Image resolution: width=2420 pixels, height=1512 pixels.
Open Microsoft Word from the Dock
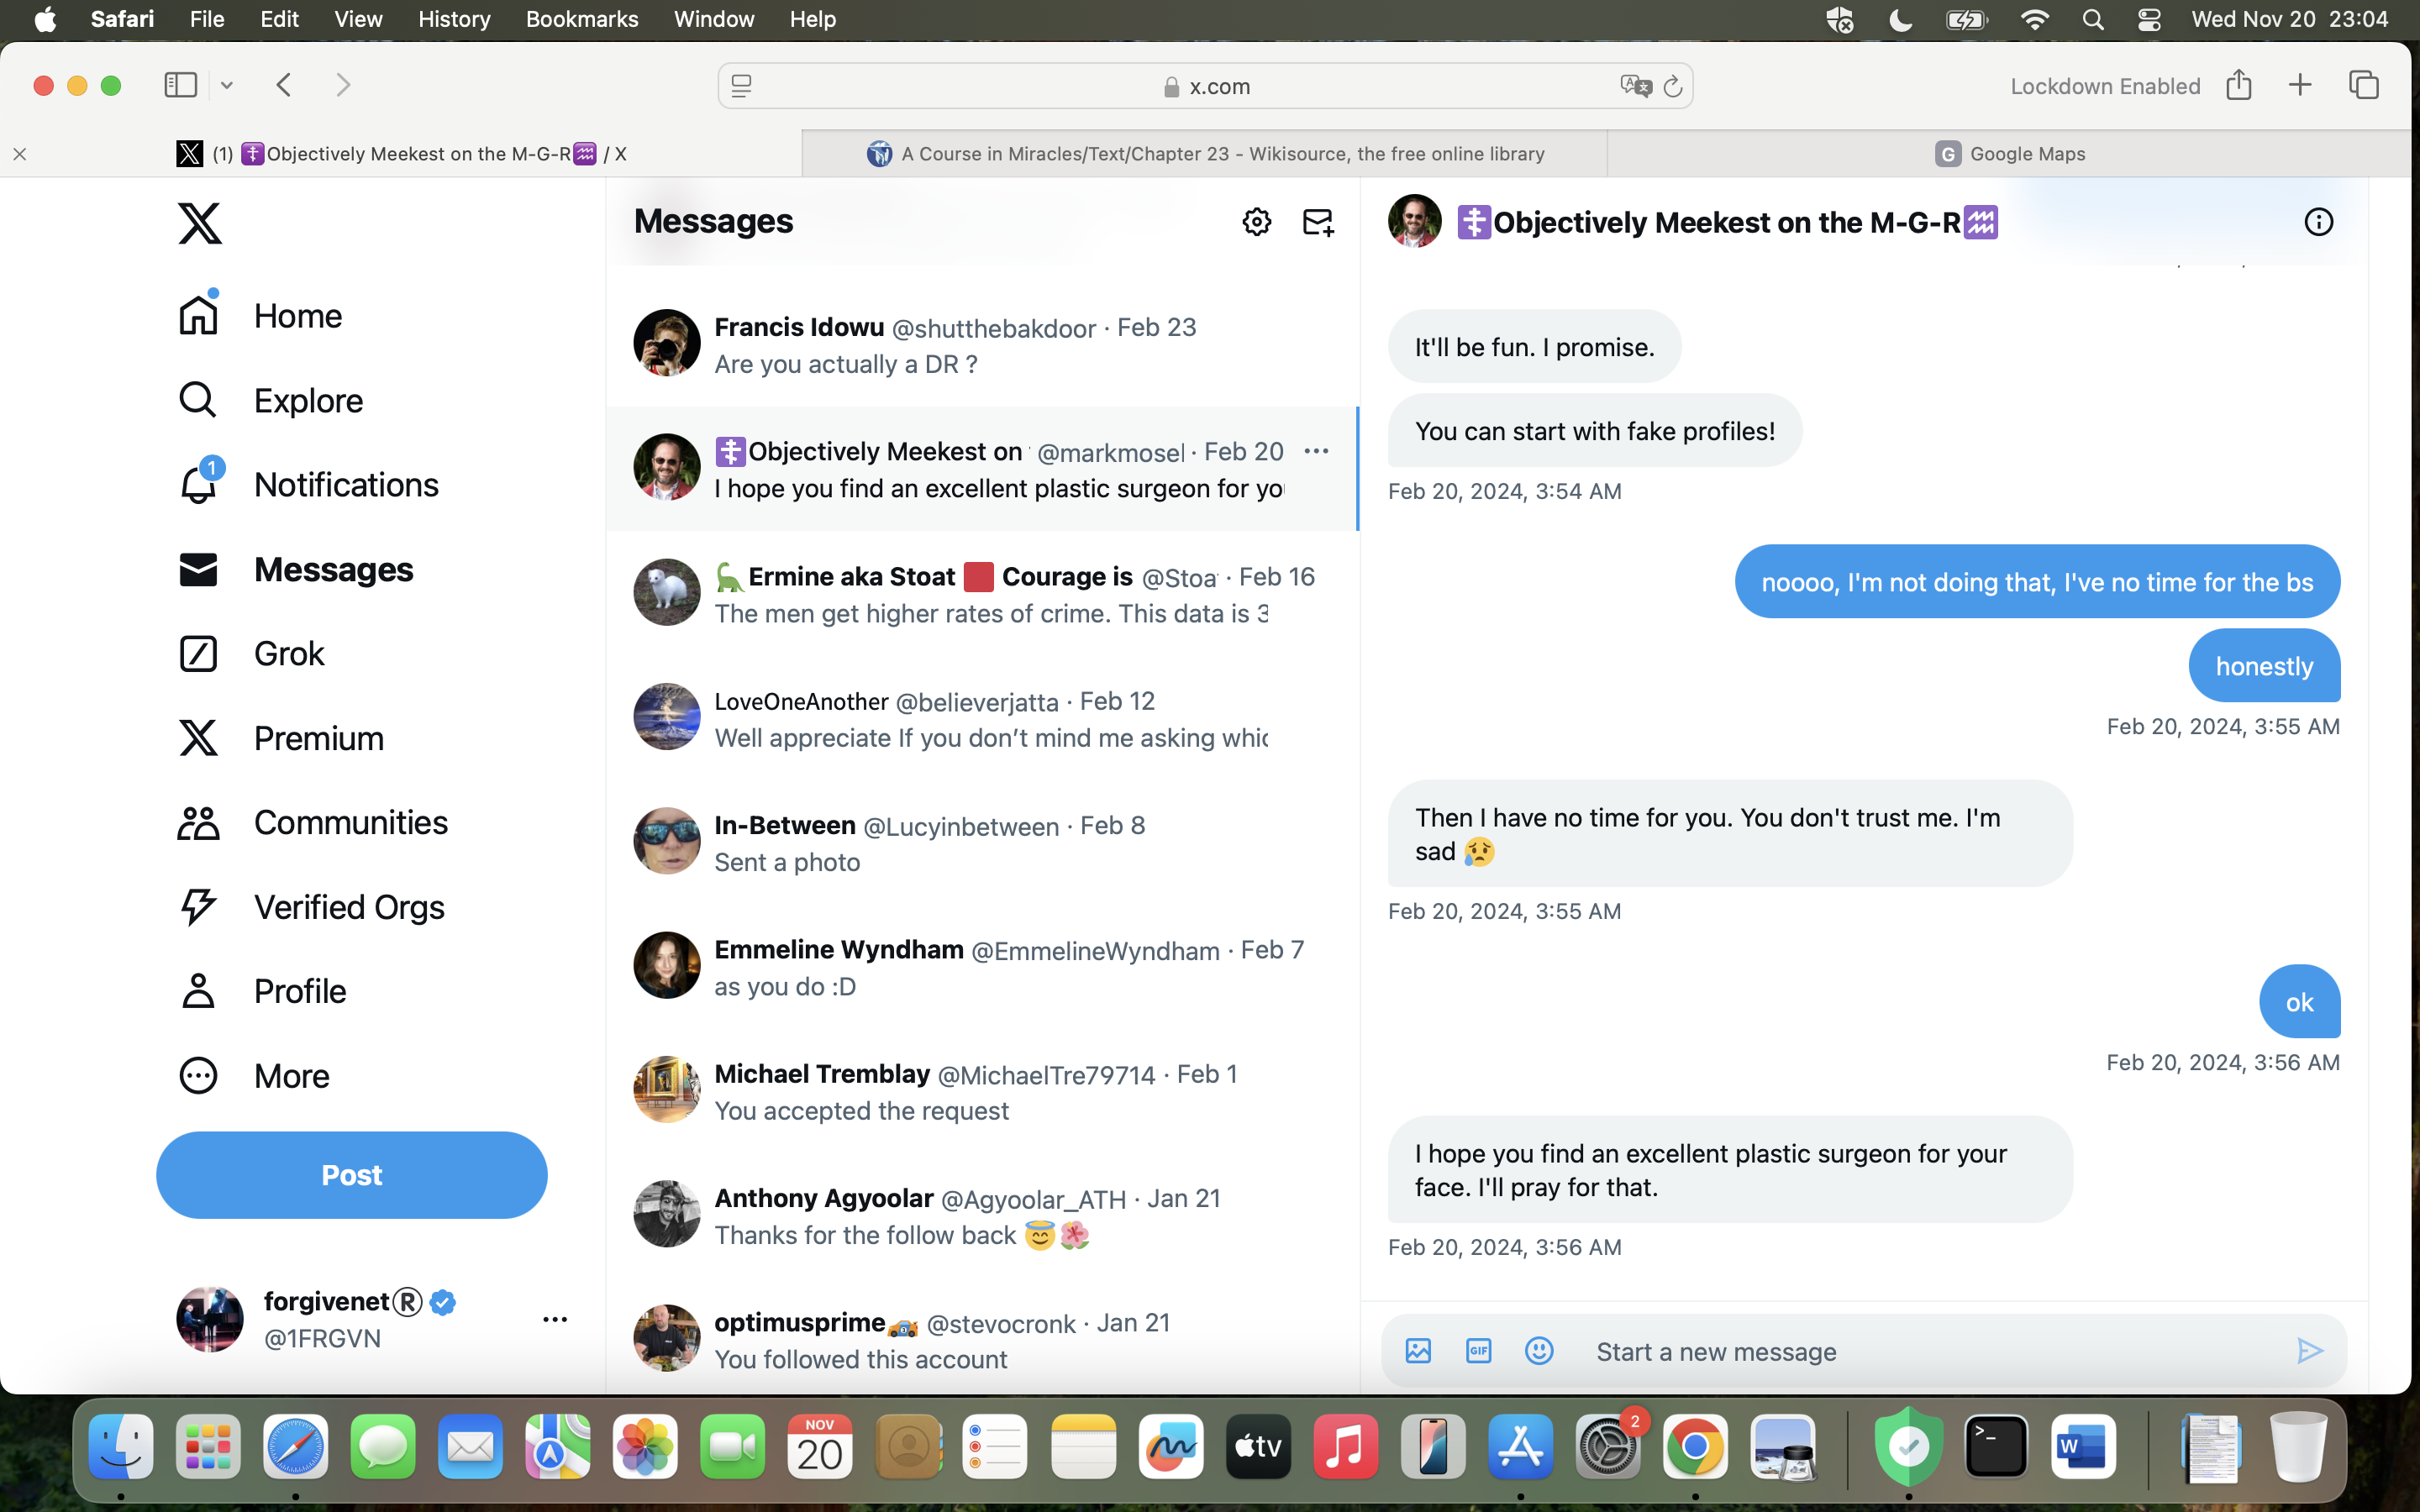[2083, 1446]
